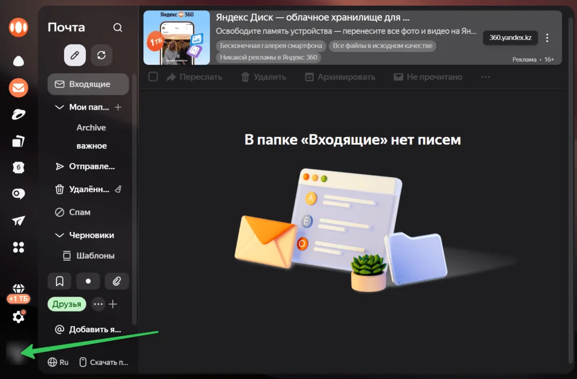Click the +1 ТБ storage upgrade icon
Viewport: 577px width, 379px height.
pos(18,294)
